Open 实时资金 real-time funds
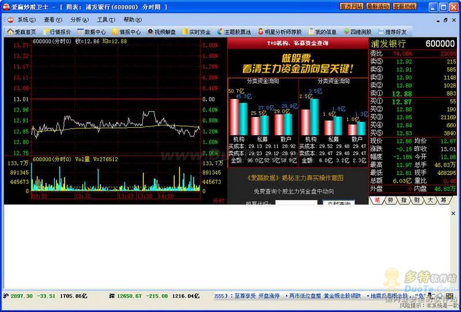This screenshot has height=312, width=461. point(197,32)
